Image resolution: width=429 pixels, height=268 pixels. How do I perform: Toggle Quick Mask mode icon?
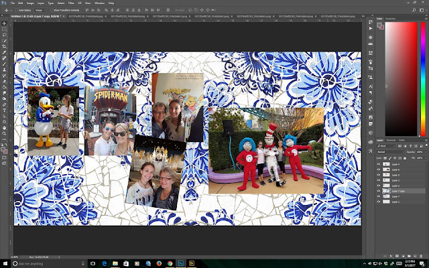point(5,157)
